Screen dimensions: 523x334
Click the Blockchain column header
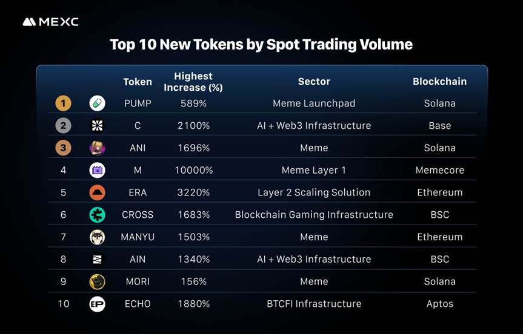[439, 82]
